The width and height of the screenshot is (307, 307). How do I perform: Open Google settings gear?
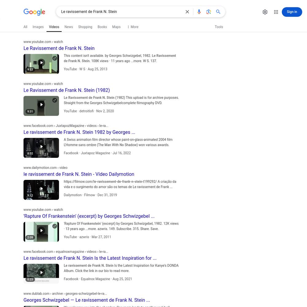pos(265,12)
